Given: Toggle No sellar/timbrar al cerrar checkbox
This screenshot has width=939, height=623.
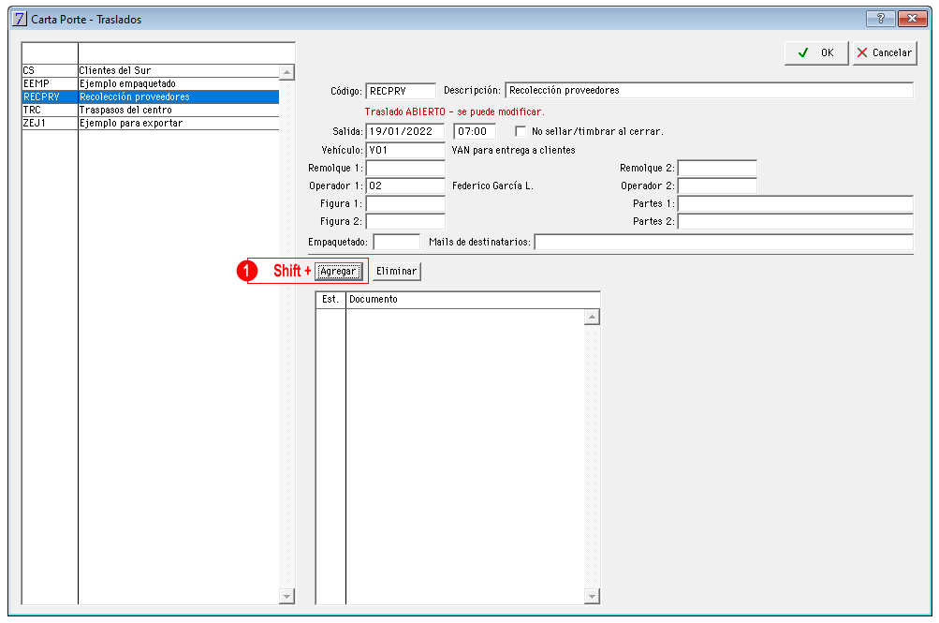Looking at the screenshot, I should click(x=521, y=131).
